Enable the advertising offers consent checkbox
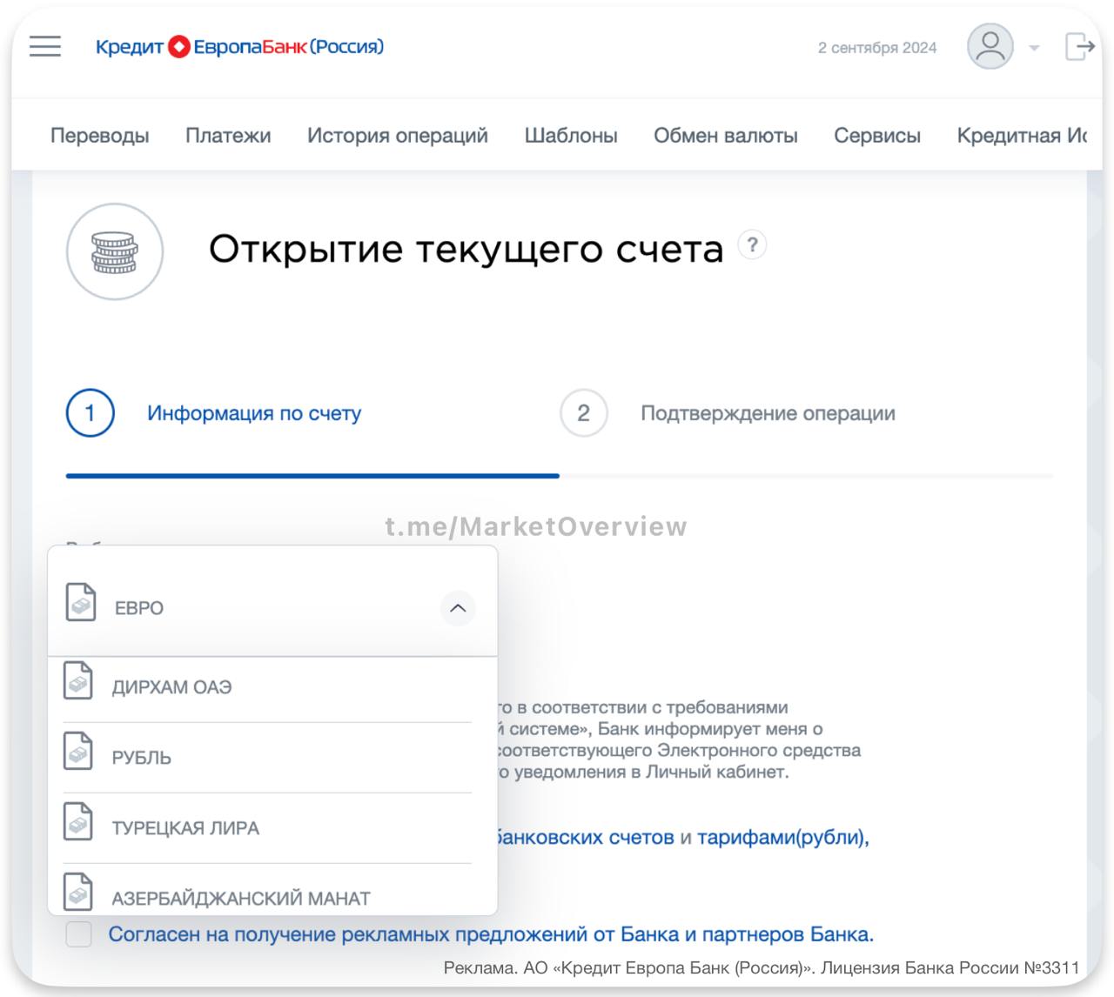 click(x=79, y=934)
